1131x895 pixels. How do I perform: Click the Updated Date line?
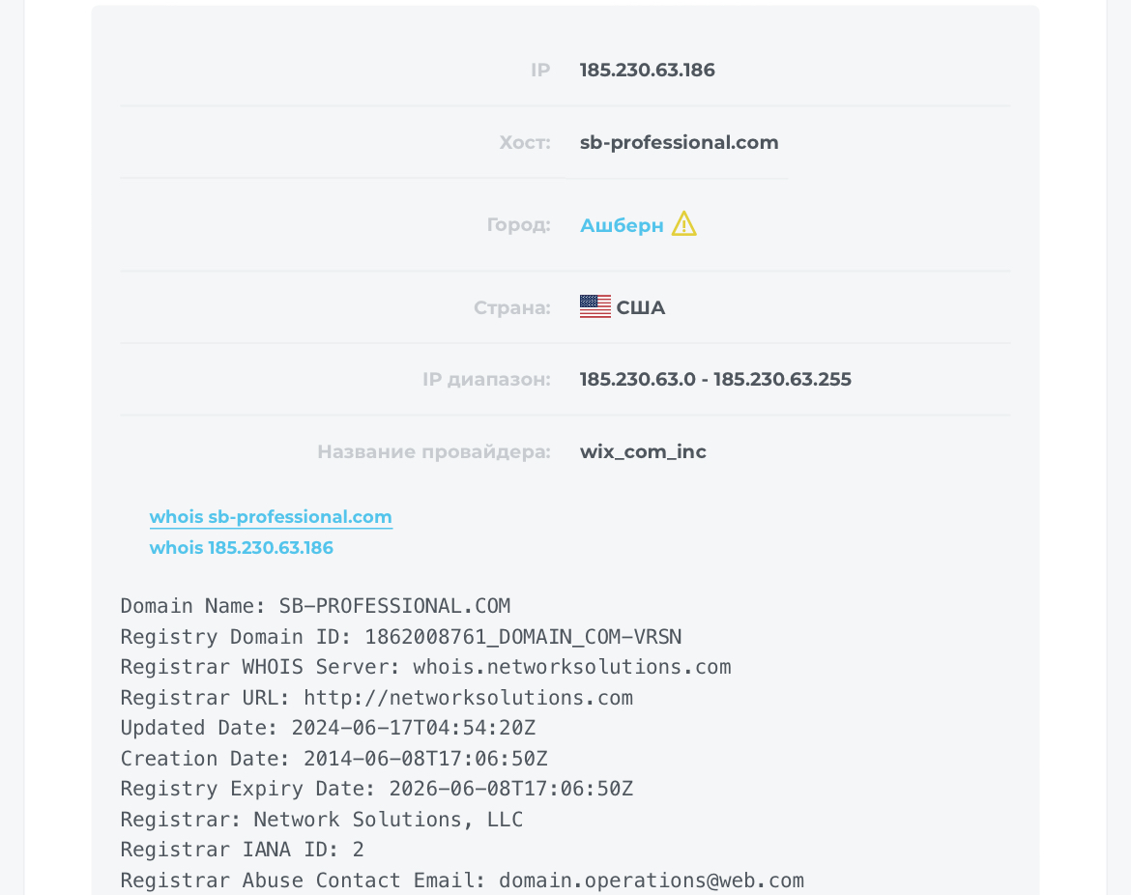pos(329,728)
